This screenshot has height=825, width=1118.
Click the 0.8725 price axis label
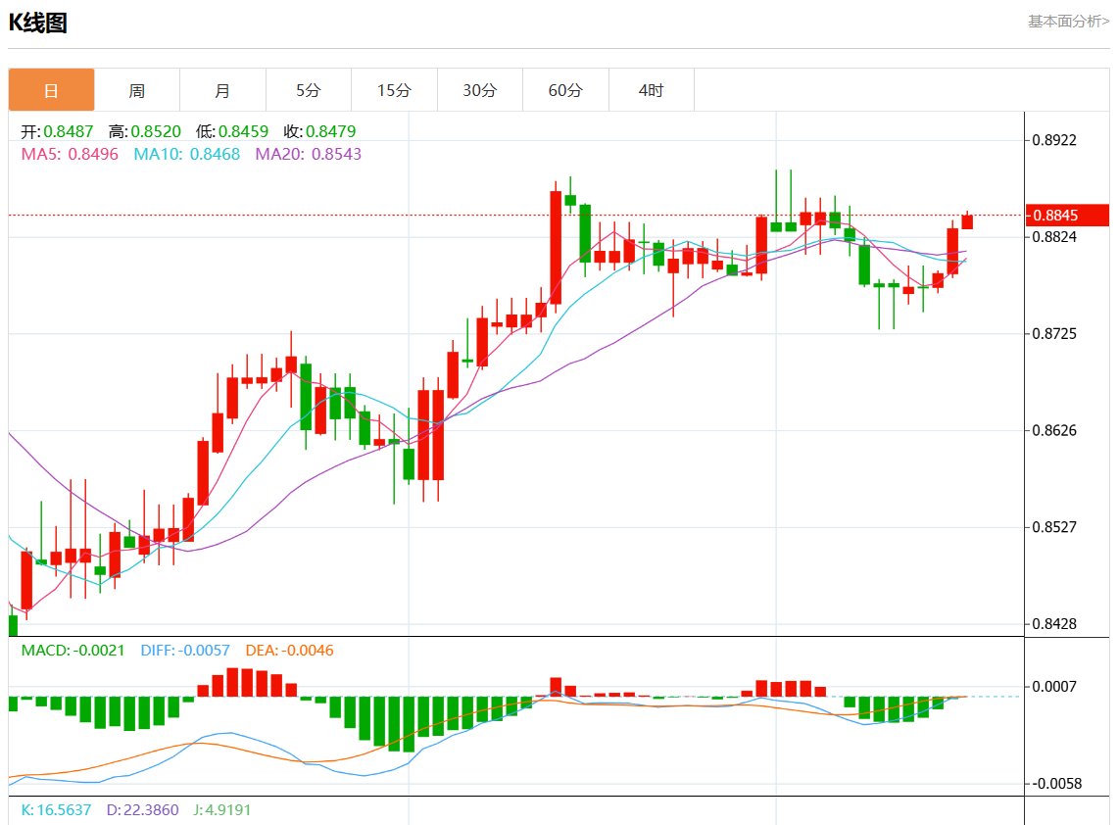click(1054, 334)
